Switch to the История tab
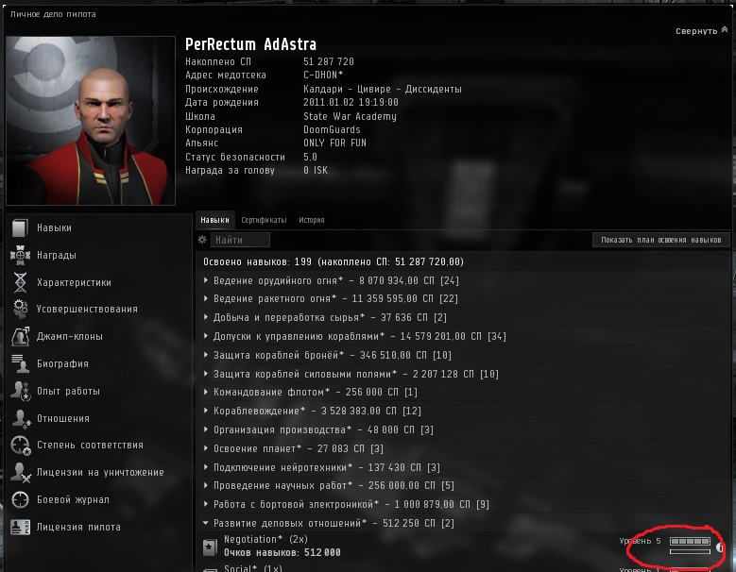Viewport: 736px width, 572px height. [x=311, y=220]
